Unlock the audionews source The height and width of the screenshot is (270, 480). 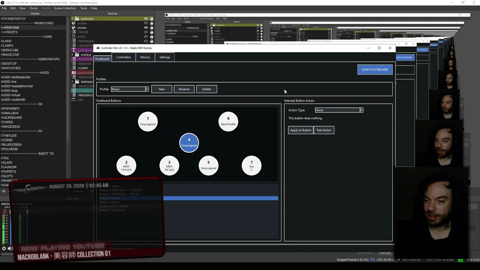[x=151, y=19]
